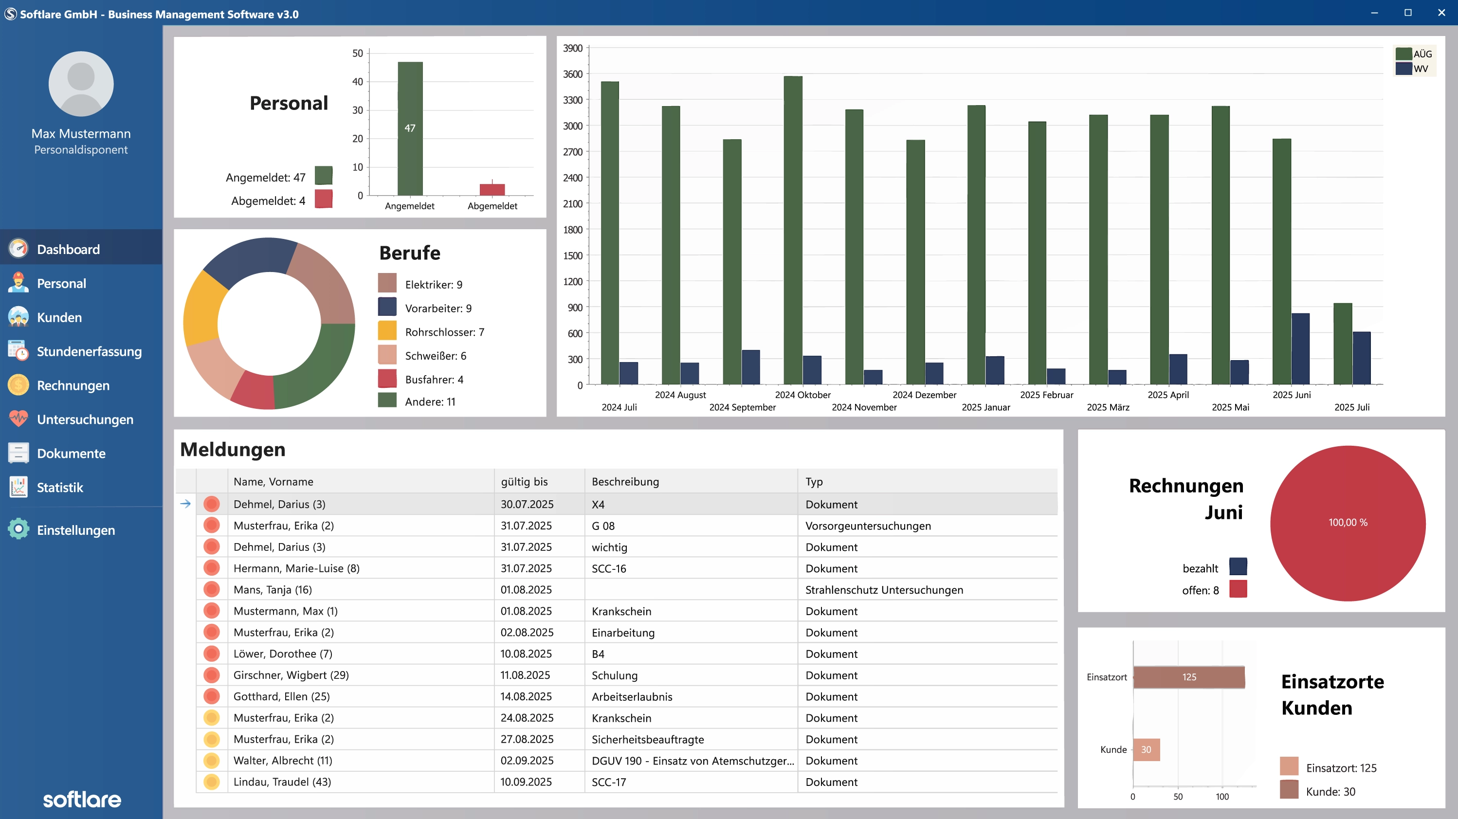Select the Einstellungen menu label

pos(76,530)
